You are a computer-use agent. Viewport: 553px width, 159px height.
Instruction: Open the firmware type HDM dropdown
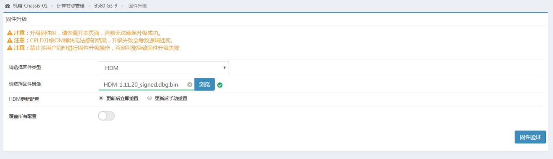pyautogui.click(x=164, y=67)
